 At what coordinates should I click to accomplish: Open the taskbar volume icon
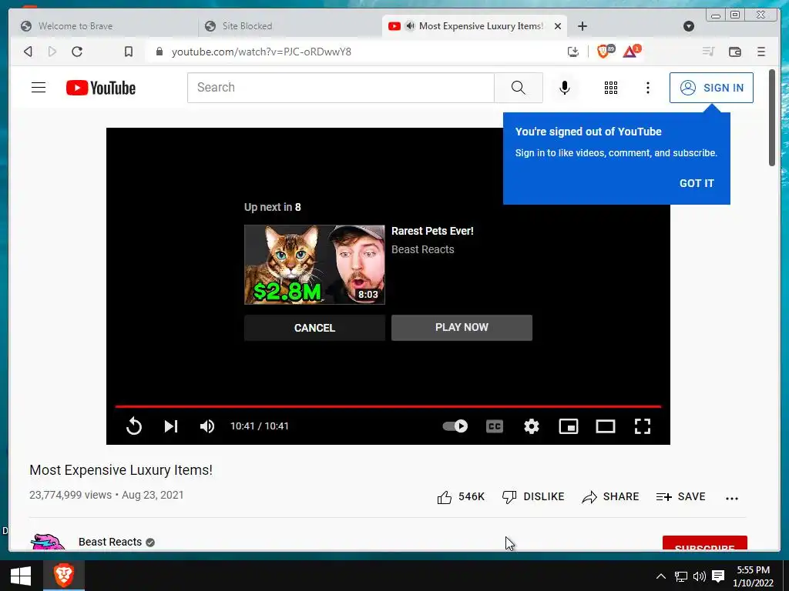pyautogui.click(x=699, y=576)
